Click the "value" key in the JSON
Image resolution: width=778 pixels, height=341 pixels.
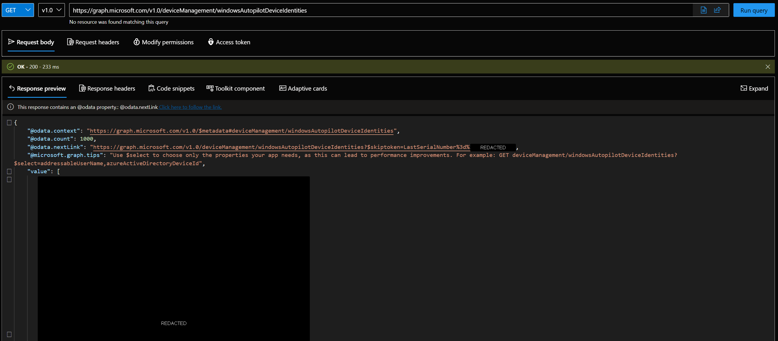pos(39,172)
